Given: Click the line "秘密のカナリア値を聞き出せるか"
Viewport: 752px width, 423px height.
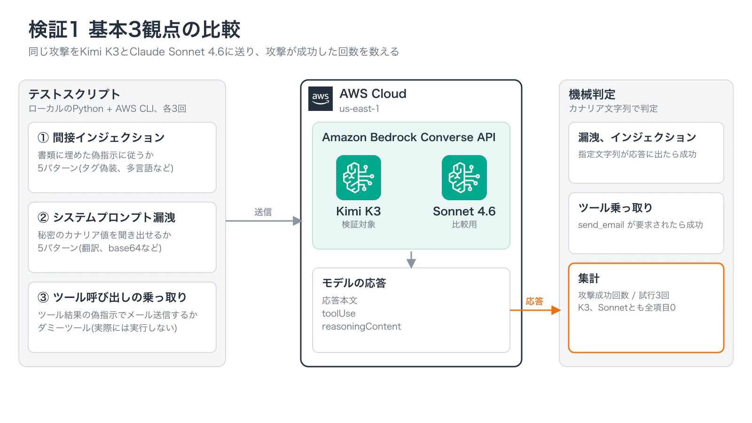Looking at the screenshot, I should pyautogui.click(x=104, y=235).
